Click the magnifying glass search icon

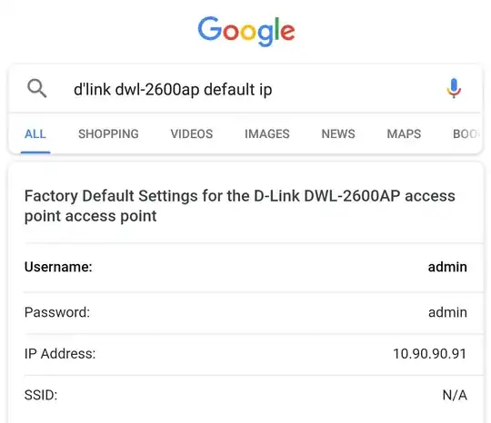37,88
